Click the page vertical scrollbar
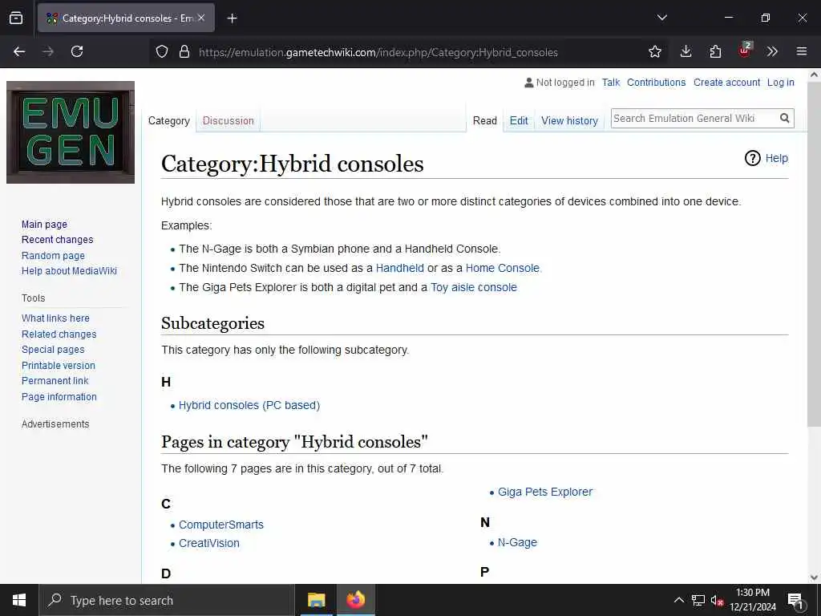Screen dimensions: 821x616 coord(814,254)
